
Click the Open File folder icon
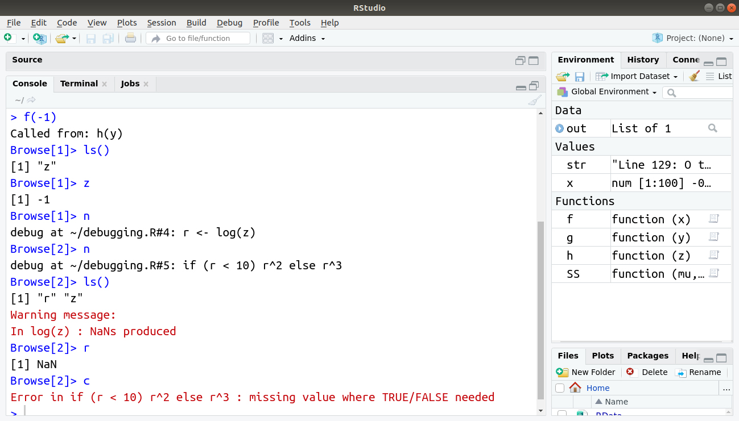point(61,38)
